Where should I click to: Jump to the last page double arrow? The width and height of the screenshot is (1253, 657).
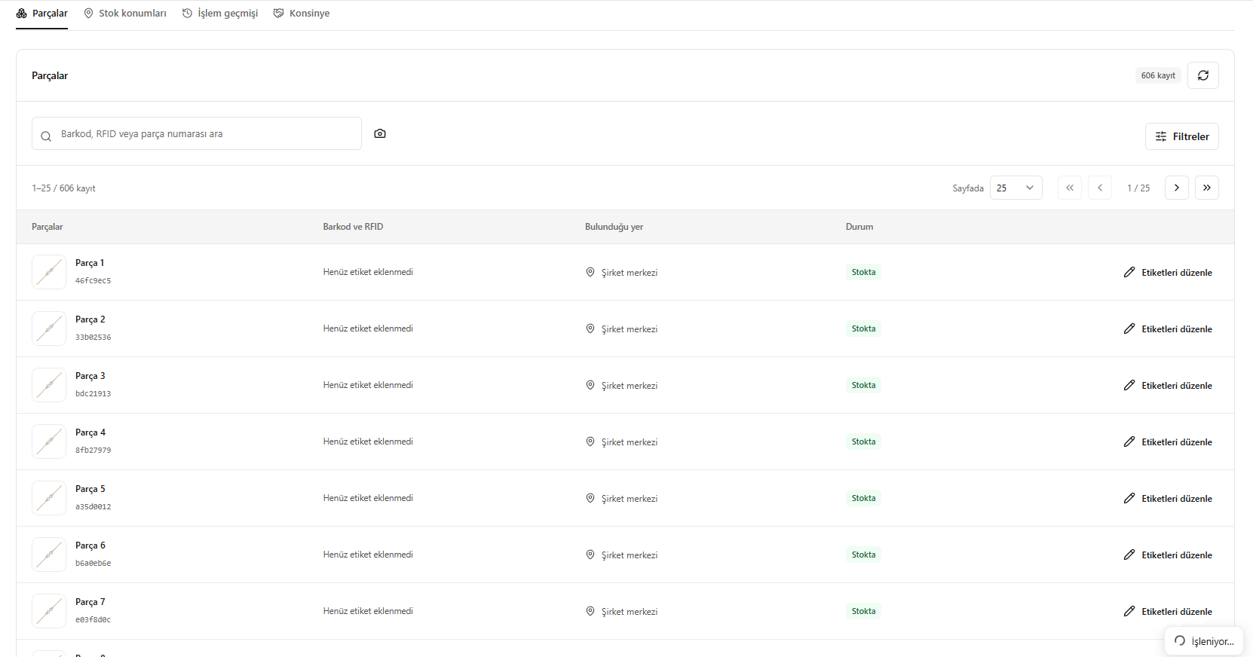(x=1206, y=188)
